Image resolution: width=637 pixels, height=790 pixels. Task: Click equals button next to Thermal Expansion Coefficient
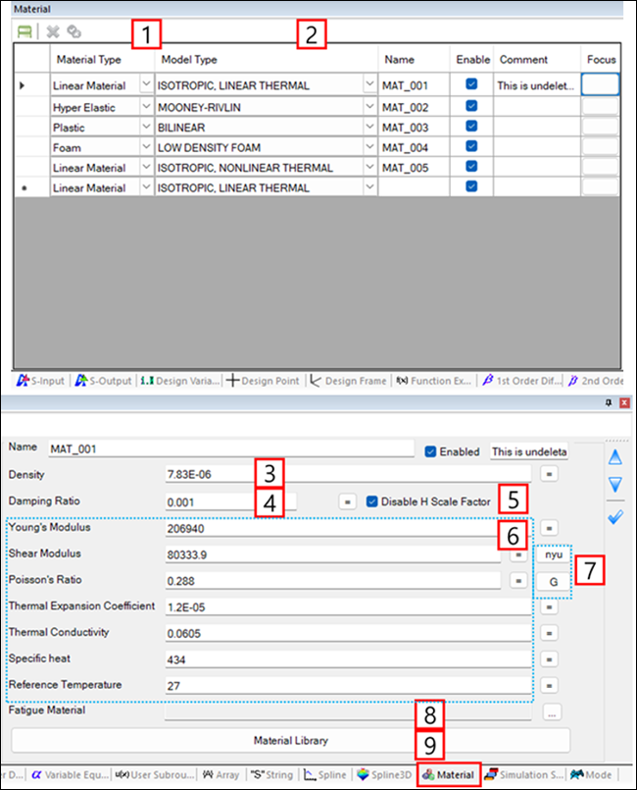549,607
